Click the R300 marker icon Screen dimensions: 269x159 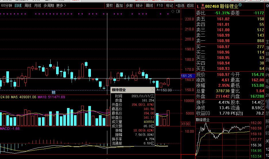203,7
